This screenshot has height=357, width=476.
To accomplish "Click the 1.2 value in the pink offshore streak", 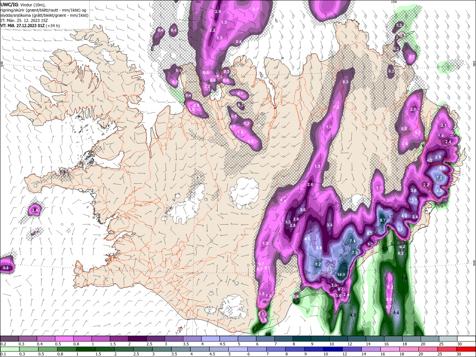I will [390, 287].
